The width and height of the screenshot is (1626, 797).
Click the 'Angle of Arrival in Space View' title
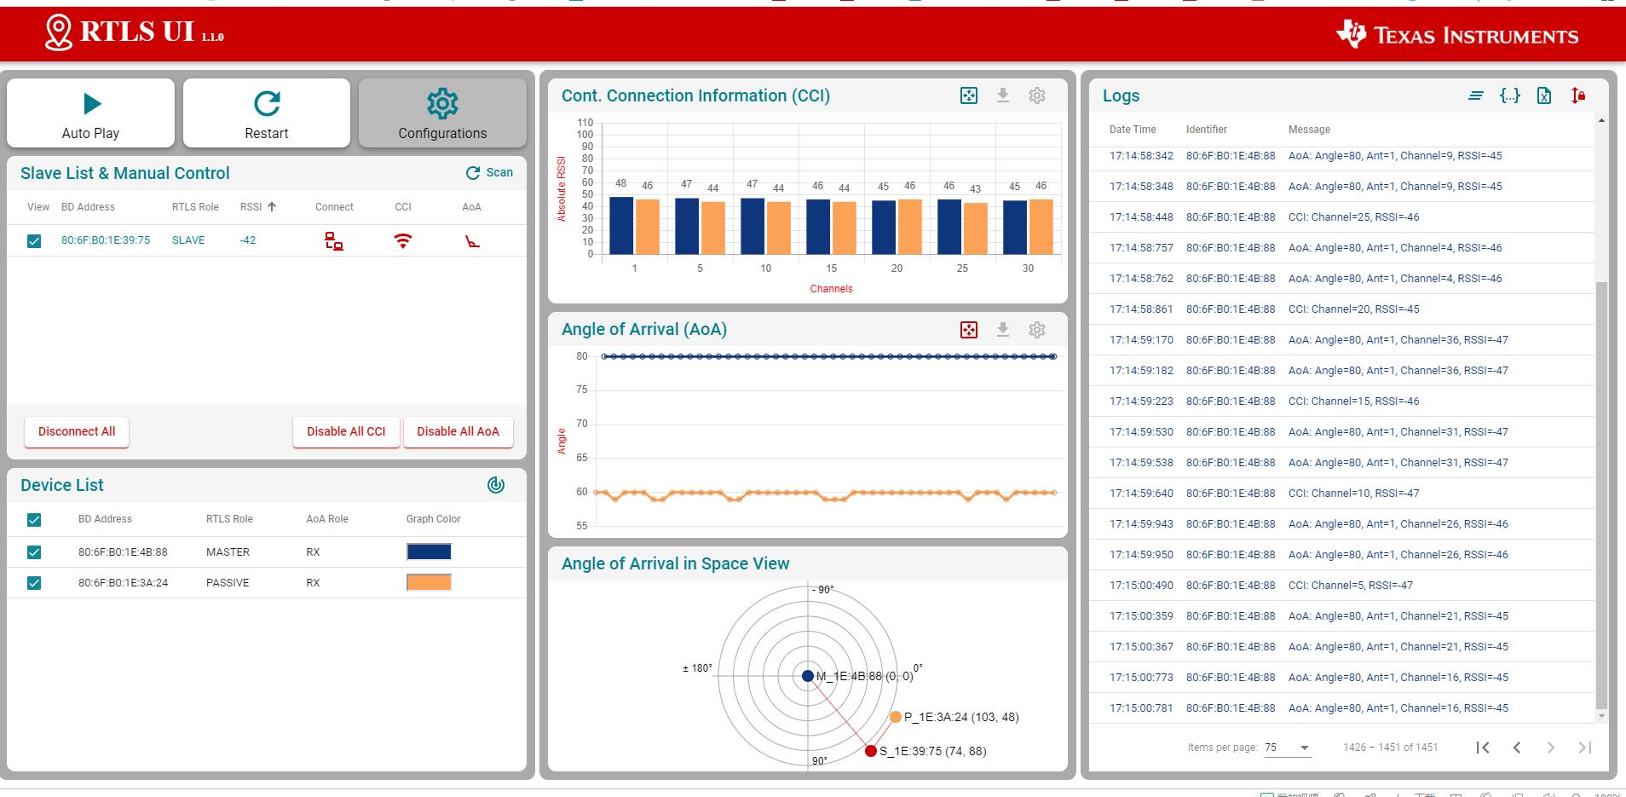pos(675,563)
